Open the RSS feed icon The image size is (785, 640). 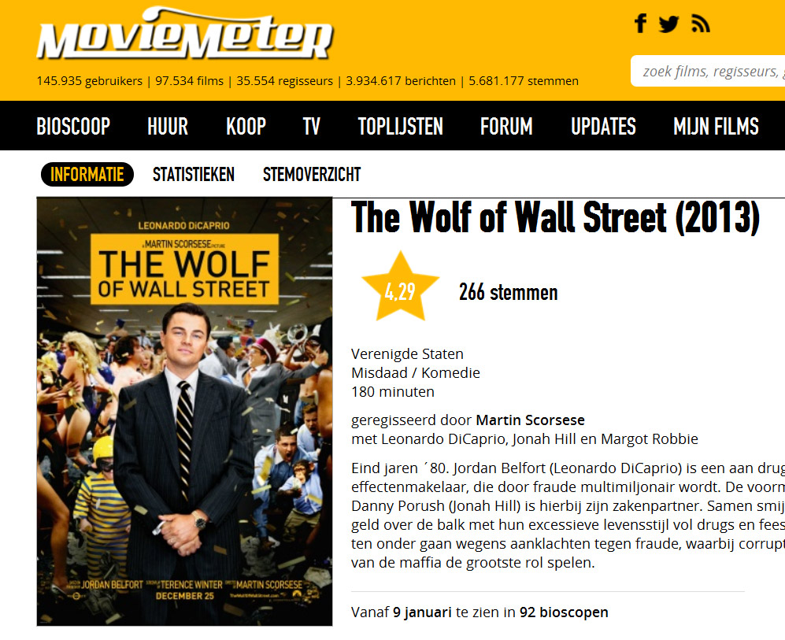point(701,24)
